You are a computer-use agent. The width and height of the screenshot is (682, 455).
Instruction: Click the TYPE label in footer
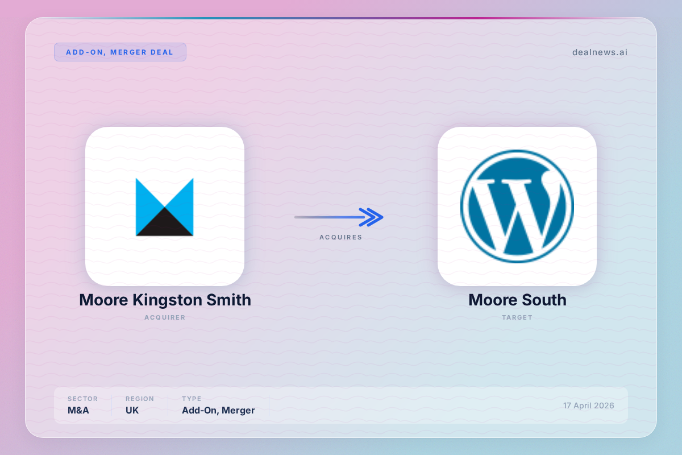[x=192, y=399]
